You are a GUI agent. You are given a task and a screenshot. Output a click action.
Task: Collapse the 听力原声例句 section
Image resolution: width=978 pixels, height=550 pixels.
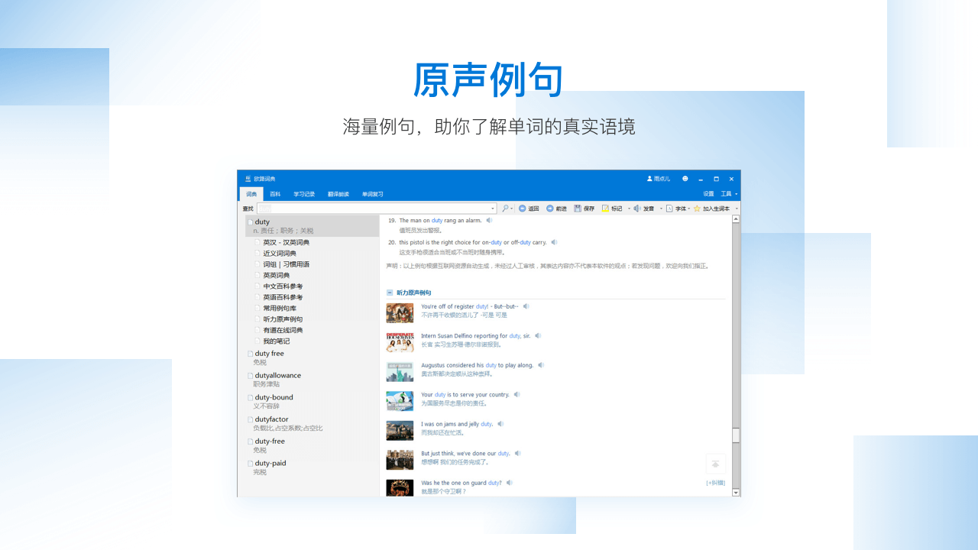(390, 293)
